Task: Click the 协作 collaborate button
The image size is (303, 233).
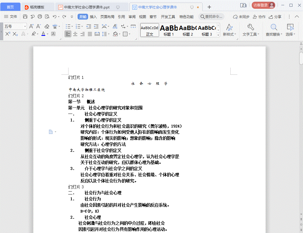Action: pyautogui.click(x=259, y=17)
